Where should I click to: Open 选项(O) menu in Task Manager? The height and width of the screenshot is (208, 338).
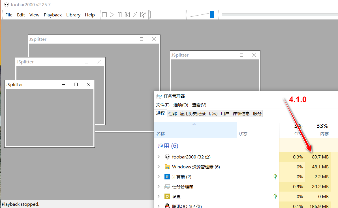(x=181, y=105)
